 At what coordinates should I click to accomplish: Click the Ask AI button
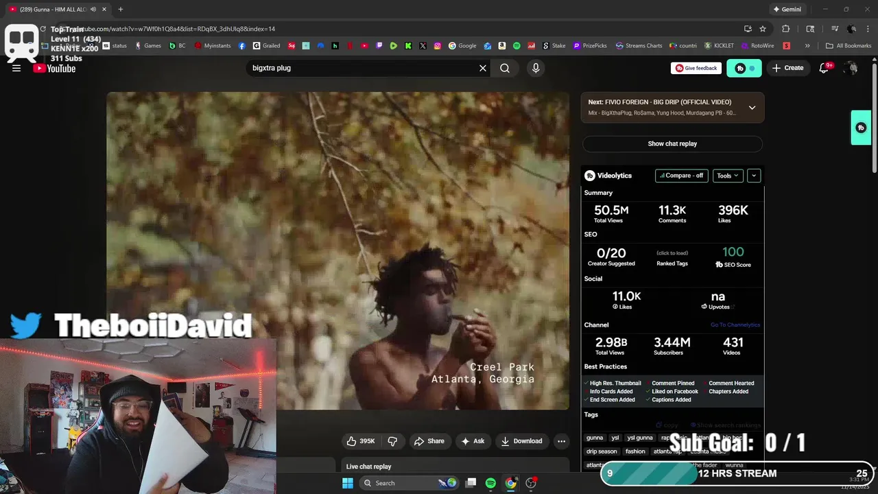[472, 441]
